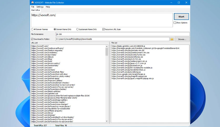
Task: Toggle Recursive URL Scan checkbox
Action: click(x=103, y=29)
